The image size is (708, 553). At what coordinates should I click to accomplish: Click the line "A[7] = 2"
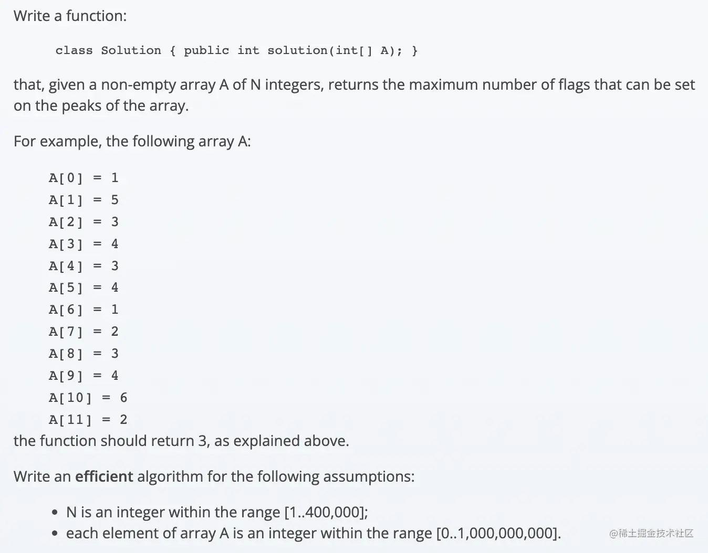click(84, 332)
